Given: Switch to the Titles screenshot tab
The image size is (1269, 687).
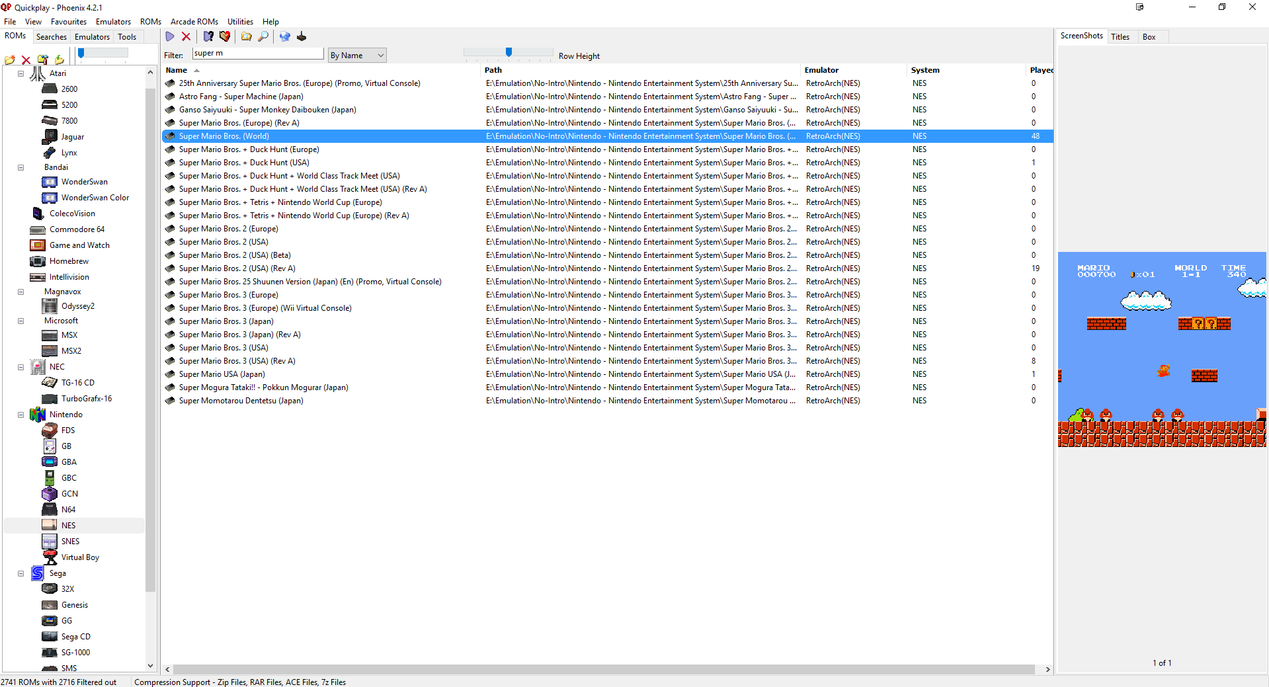Looking at the screenshot, I should pos(1121,36).
